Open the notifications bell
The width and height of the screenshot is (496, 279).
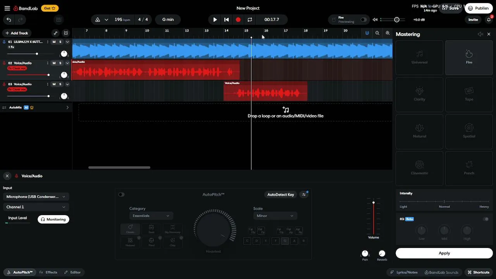coord(489,20)
